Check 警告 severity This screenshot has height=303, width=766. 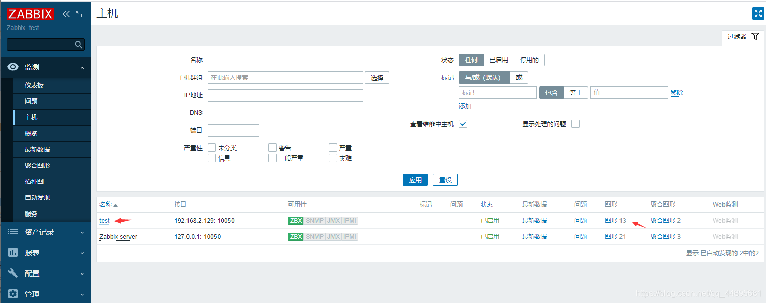(272, 148)
